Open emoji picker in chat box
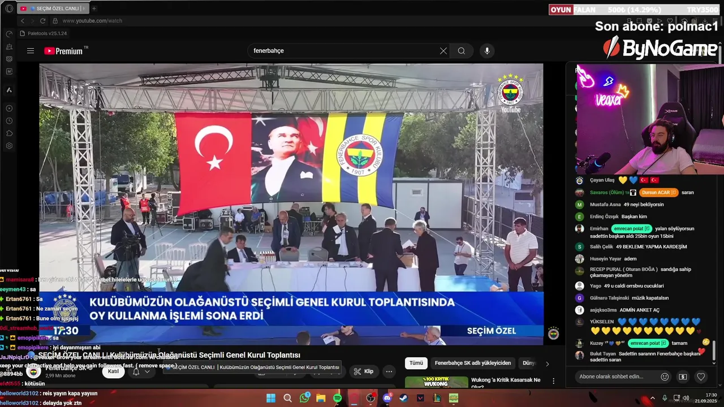 pos(665,376)
